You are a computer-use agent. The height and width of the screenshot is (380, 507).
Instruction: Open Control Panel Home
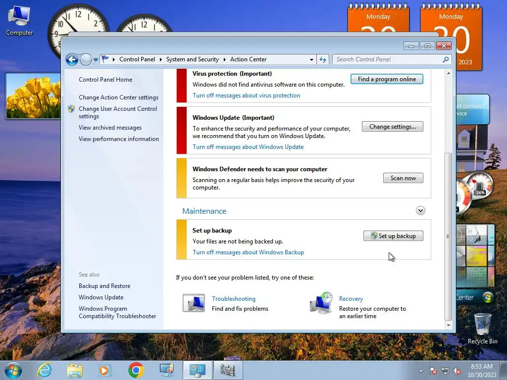105,80
